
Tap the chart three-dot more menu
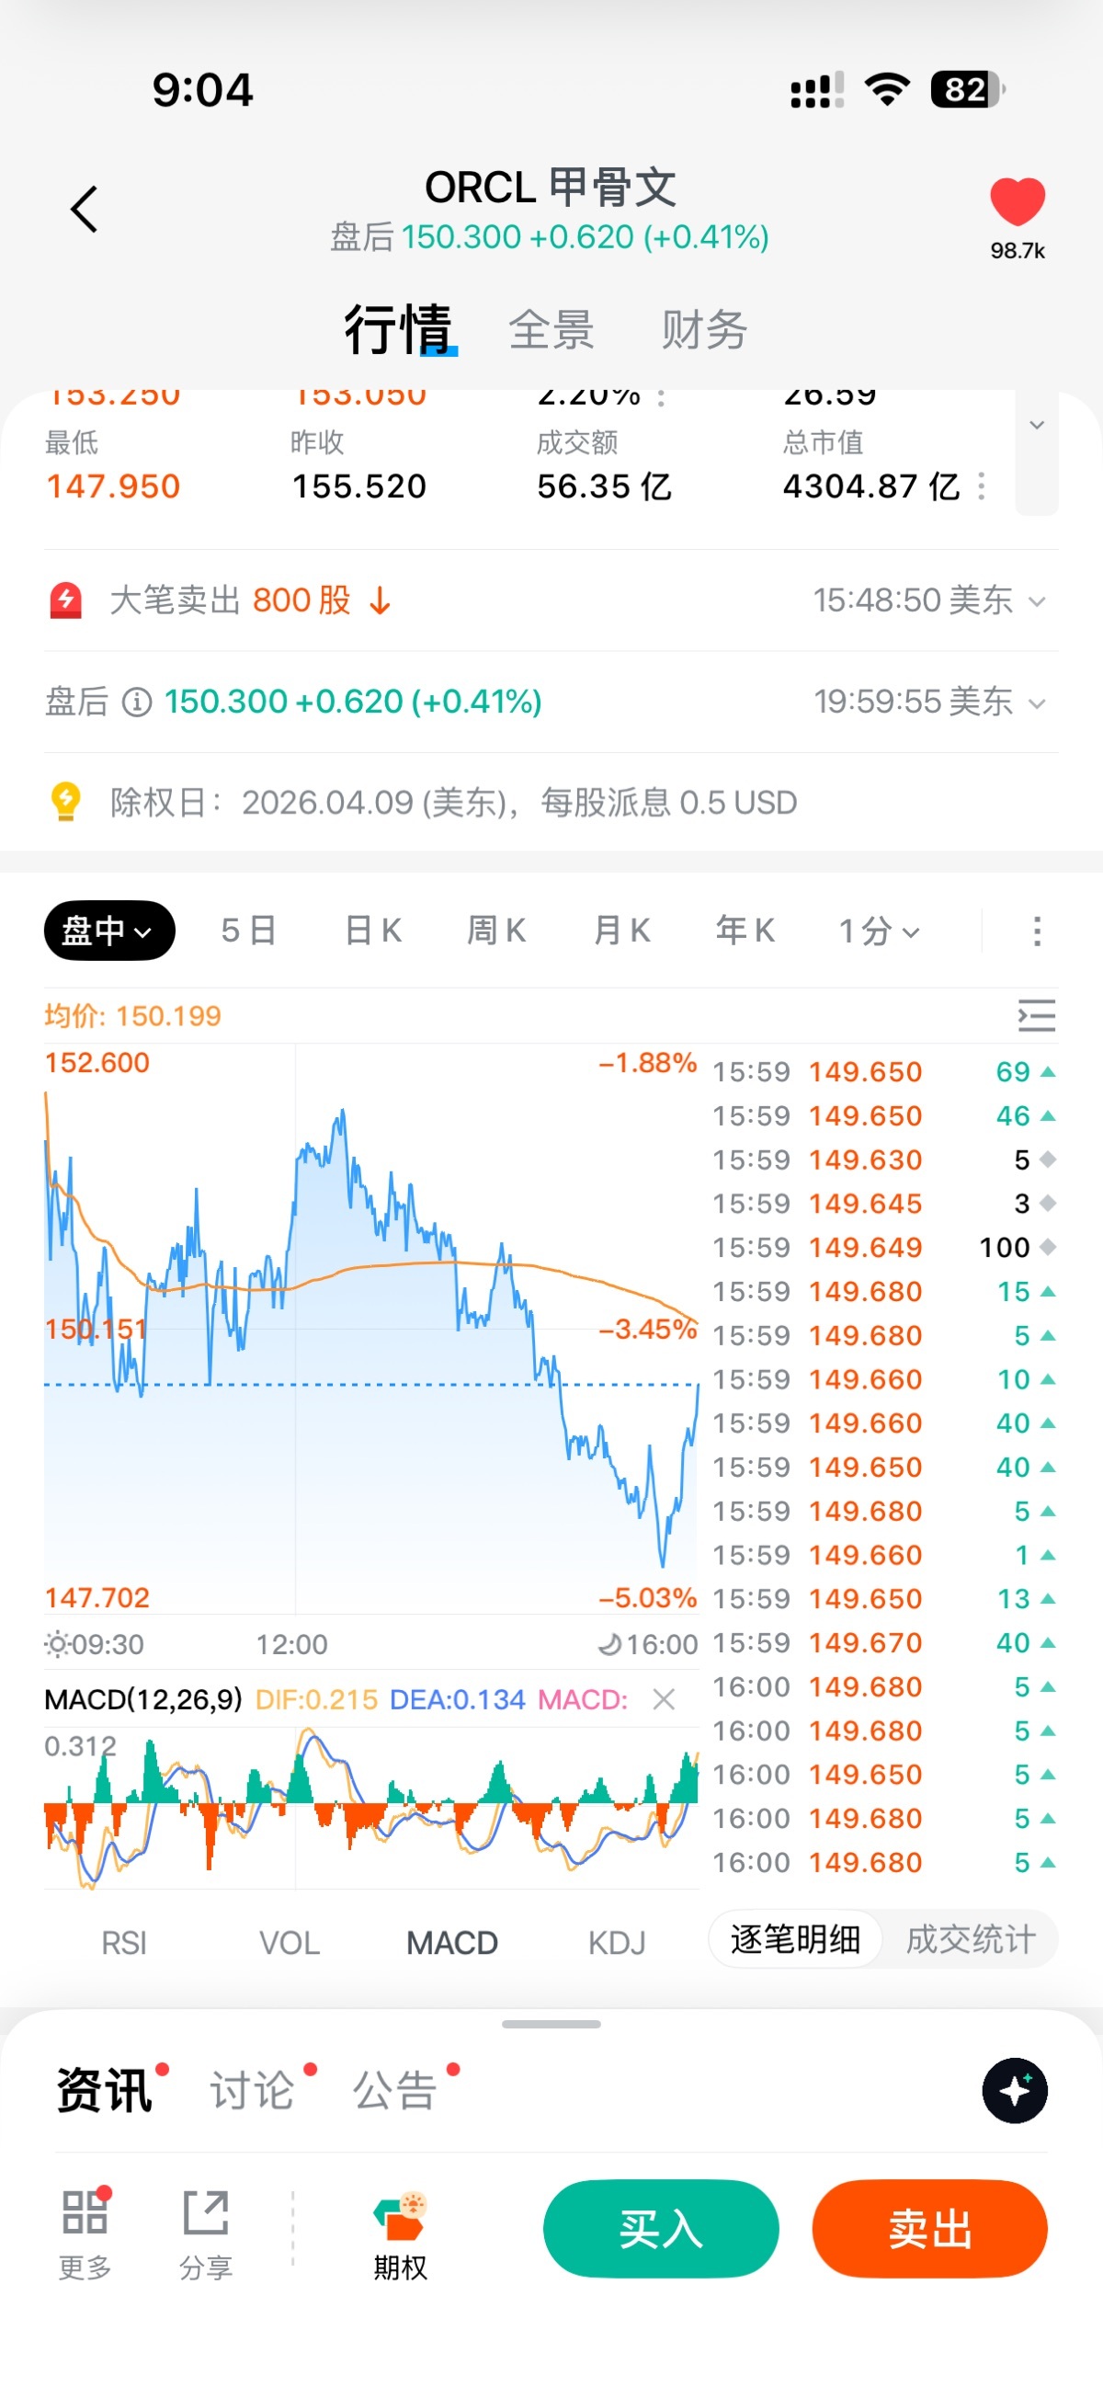pos(1036,931)
